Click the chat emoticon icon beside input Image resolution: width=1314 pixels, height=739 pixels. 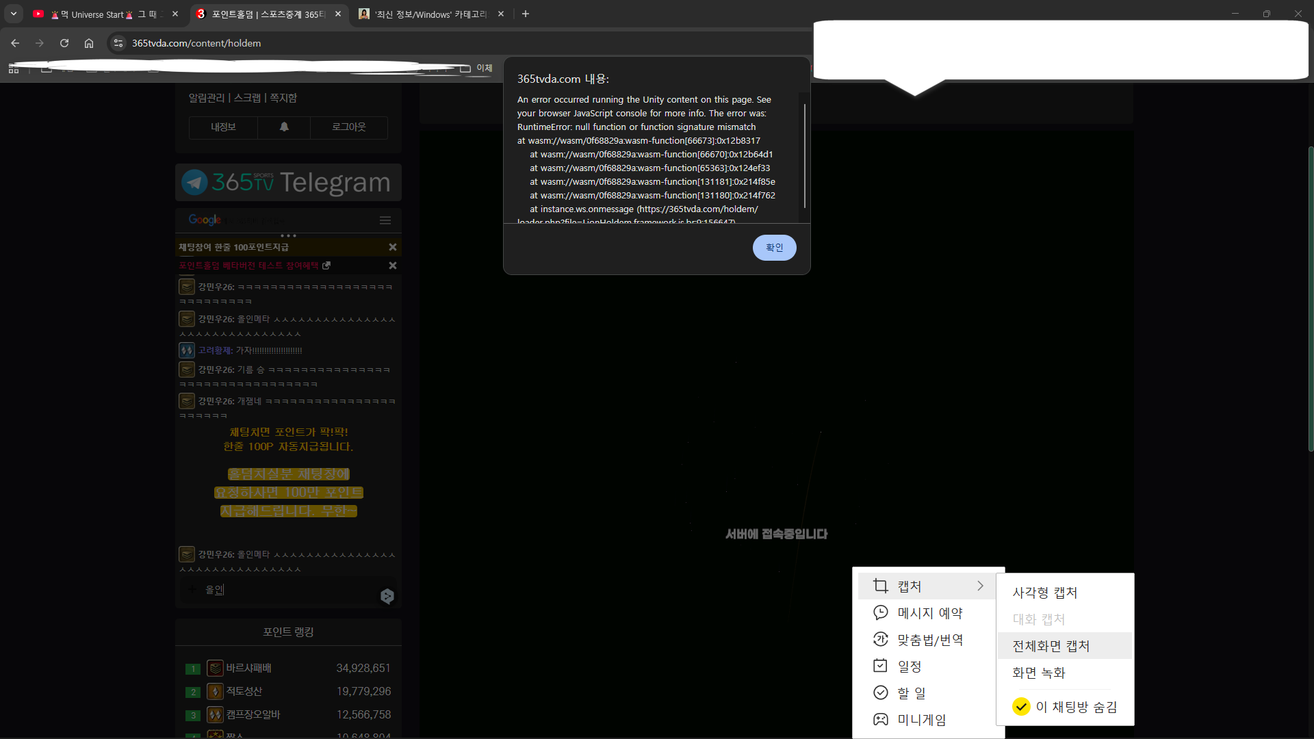point(387,596)
